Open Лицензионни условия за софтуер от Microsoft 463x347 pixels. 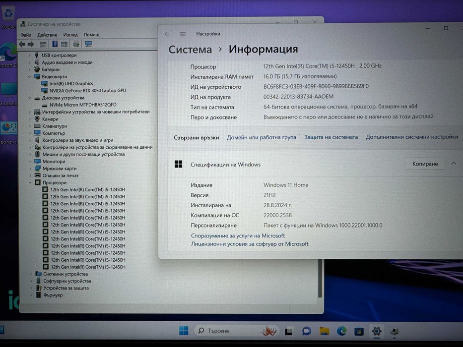click(250, 244)
